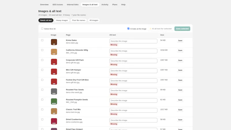Focus the Festive Dry Fruit alt text field
Screen dimensions: 231x130
tap(133, 81)
